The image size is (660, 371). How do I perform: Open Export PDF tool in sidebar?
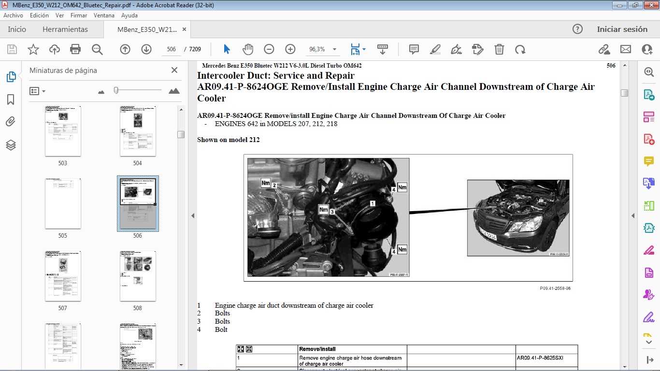coord(648,94)
